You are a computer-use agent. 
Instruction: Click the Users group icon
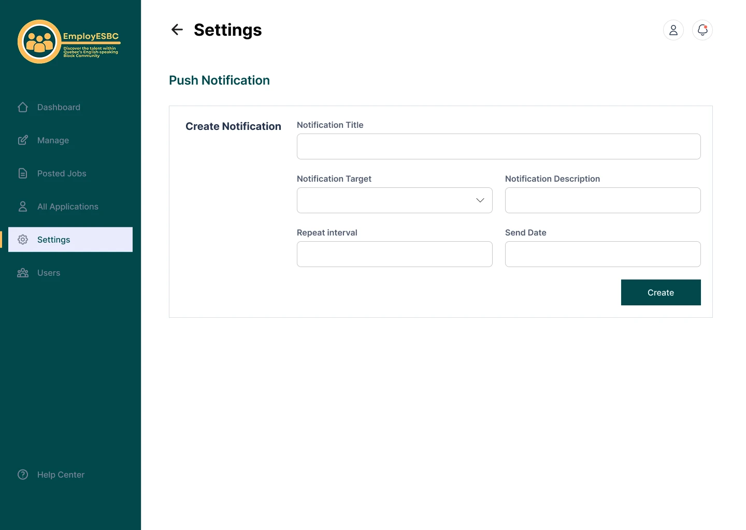point(23,273)
